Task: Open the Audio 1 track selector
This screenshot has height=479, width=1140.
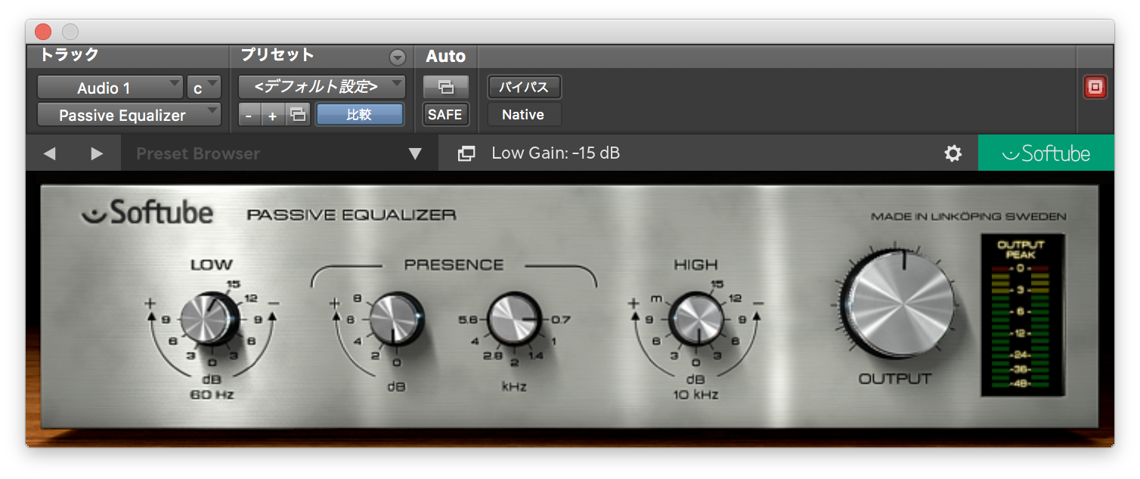Action: 110,86
